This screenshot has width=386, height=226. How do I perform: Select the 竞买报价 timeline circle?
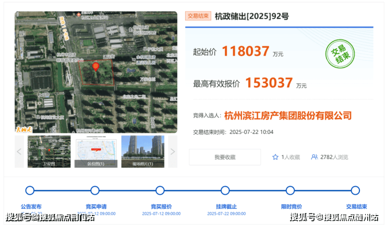pyautogui.click(x=160, y=191)
